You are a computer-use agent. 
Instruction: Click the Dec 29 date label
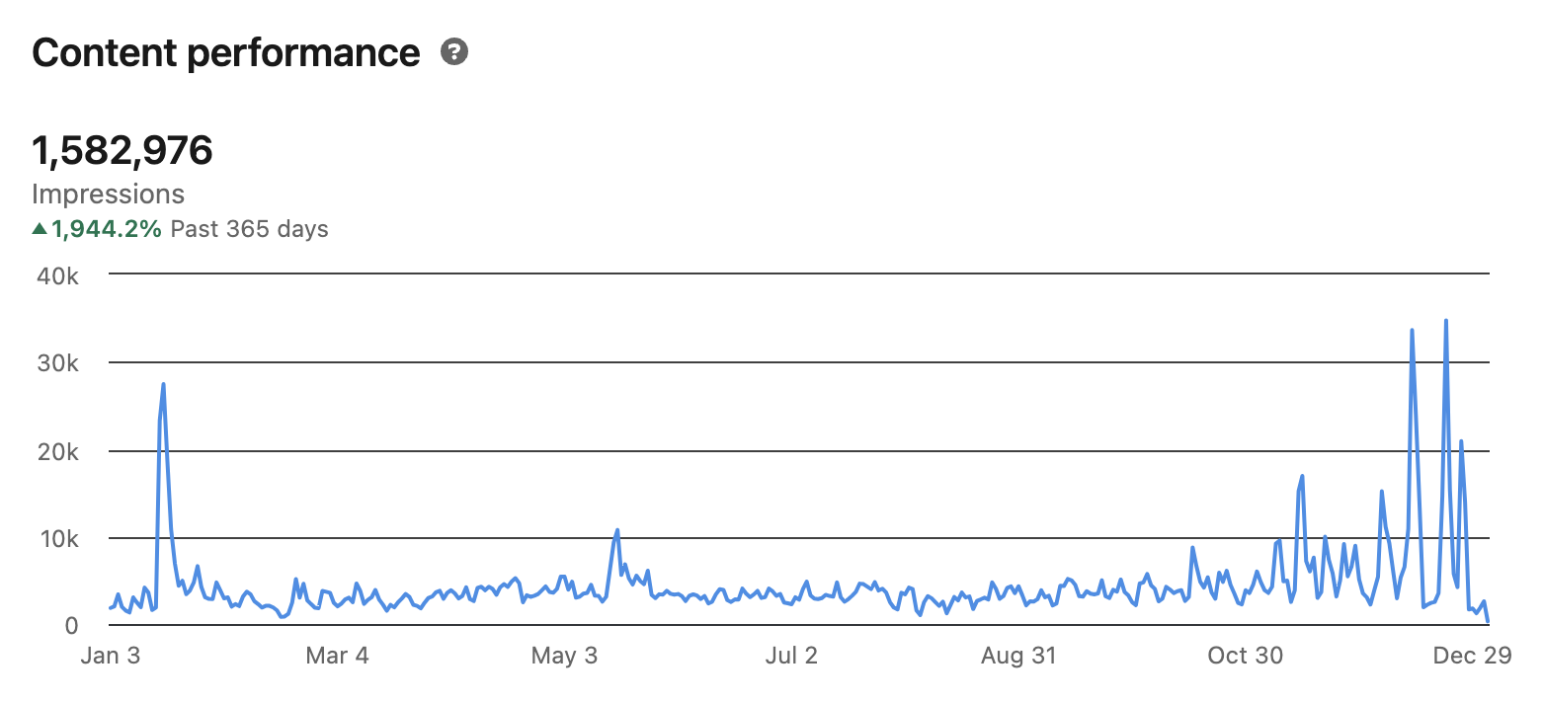tap(1473, 656)
